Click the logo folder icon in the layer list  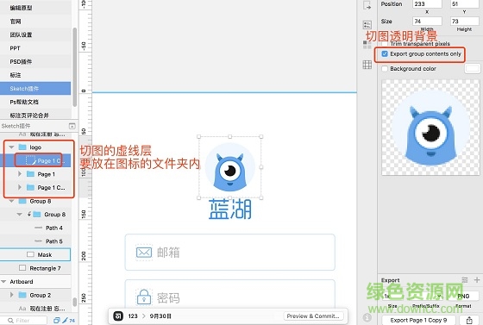(x=22, y=147)
